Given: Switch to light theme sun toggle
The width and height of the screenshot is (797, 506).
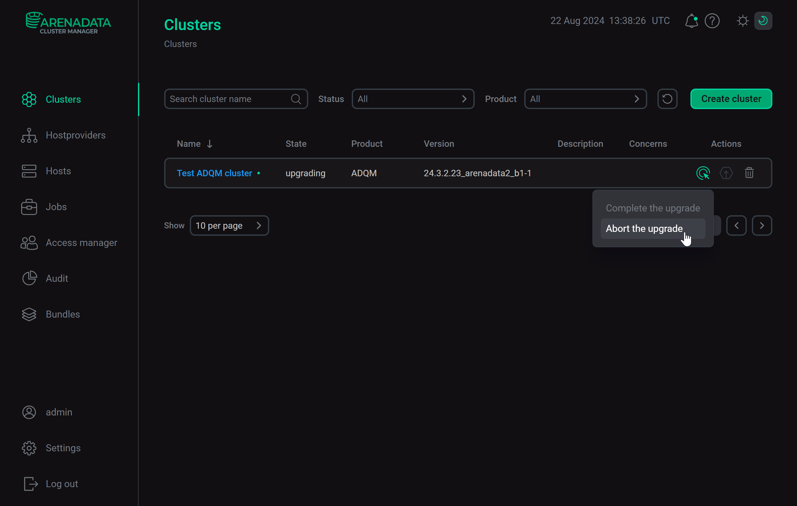Looking at the screenshot, I should 742,21.
